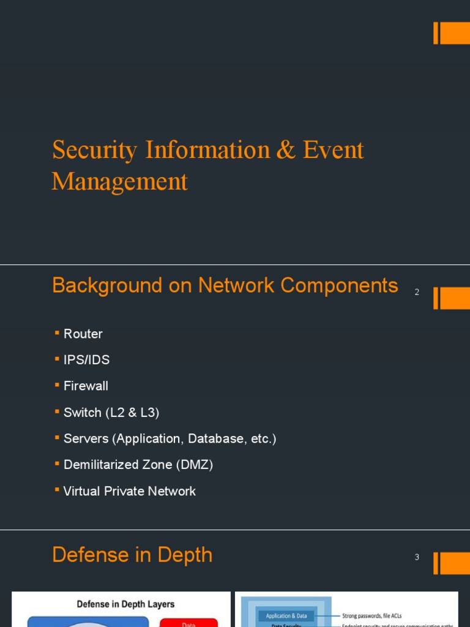Click the orange marker on the title slide

click(452, 33)
